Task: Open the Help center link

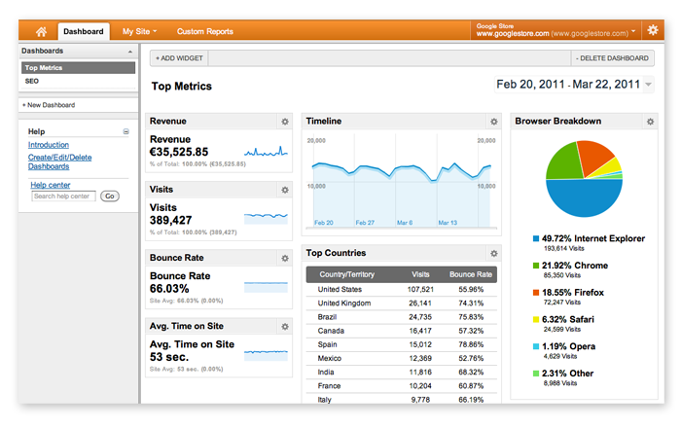Action: [51, 185]
